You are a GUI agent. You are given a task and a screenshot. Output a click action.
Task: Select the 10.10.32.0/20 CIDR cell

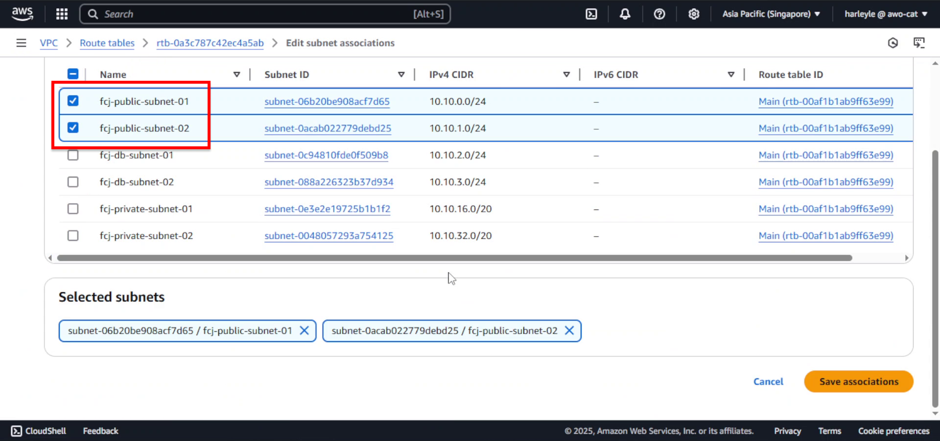point(461,236)
